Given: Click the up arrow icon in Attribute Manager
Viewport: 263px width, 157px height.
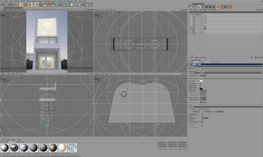Looking at the screenshot, I should click(x=255, y=57).
